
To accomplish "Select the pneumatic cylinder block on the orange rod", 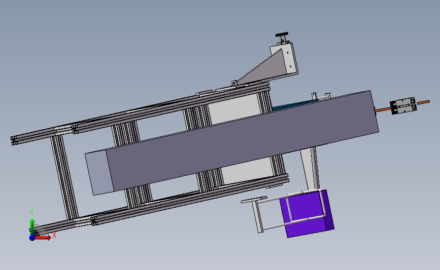I will (x=403, y=106).
